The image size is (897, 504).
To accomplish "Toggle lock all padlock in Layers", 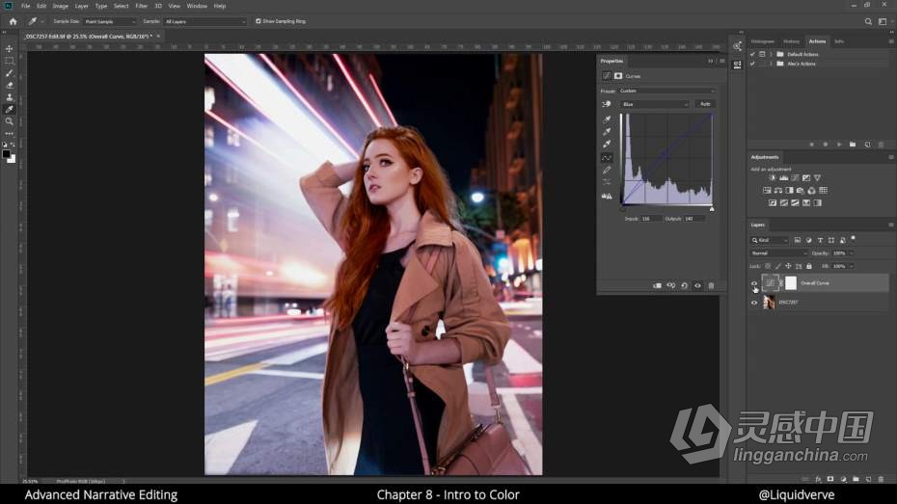I will (809, 266).
